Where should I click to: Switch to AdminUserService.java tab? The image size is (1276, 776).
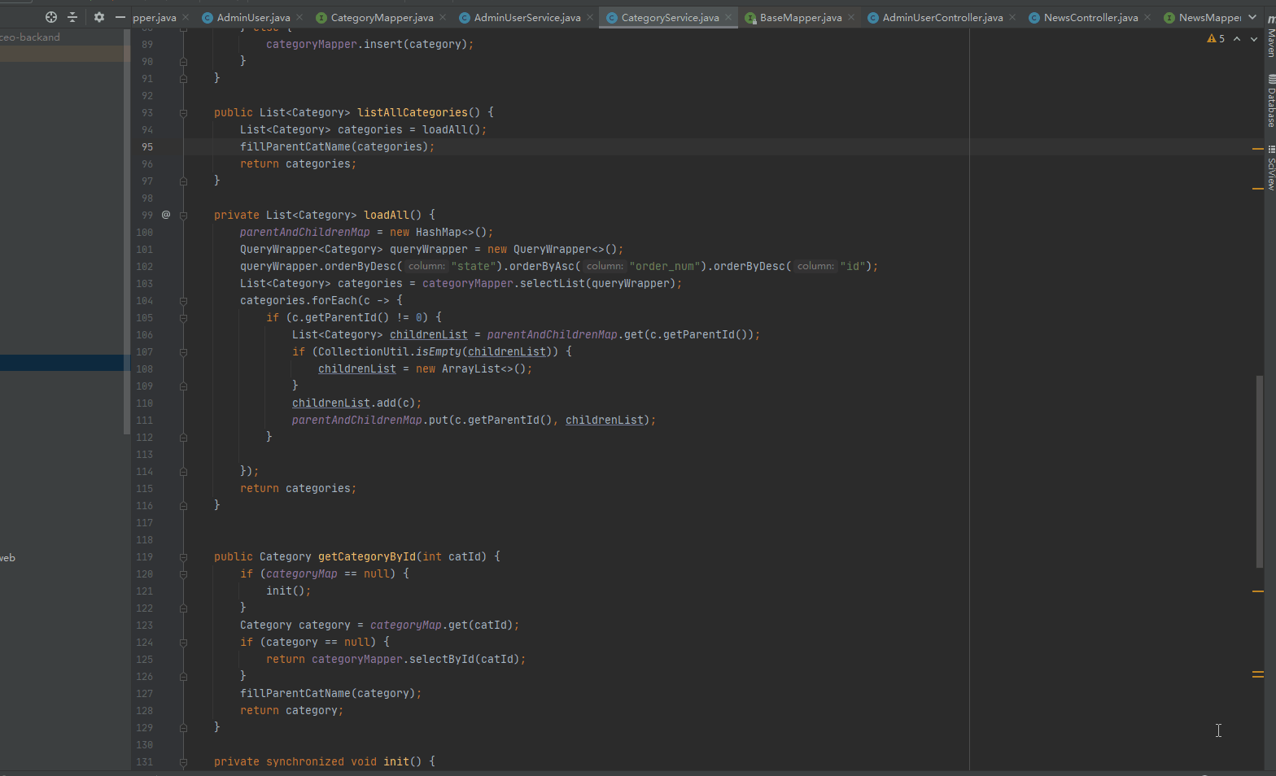pyautogui.click(x=527, y=17)
